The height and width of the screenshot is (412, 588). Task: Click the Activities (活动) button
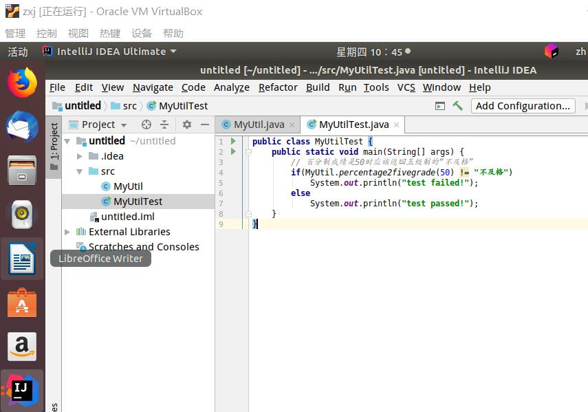point(18,52)
